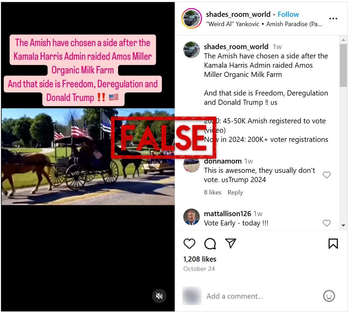
Task: Click the comments scrollbar up arrow
Action: [343, 40]
